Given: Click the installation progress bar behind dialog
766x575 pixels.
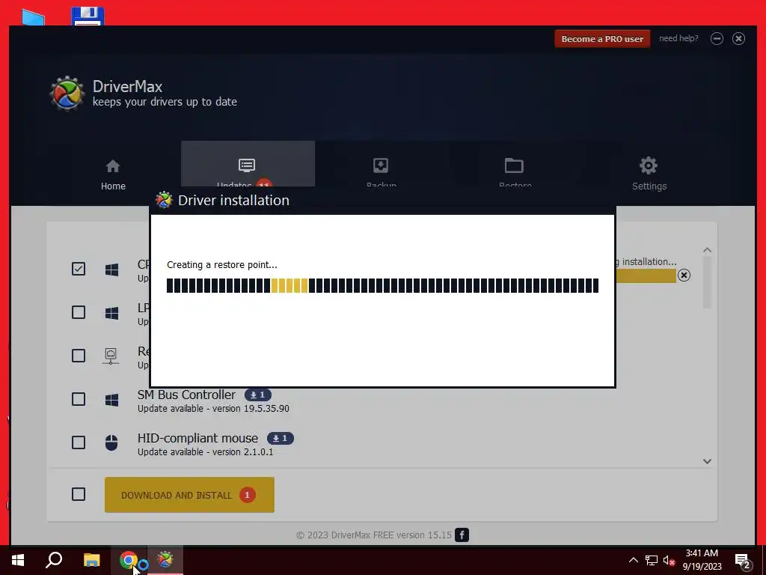Looking at the screenshot, I should point(646,276).
